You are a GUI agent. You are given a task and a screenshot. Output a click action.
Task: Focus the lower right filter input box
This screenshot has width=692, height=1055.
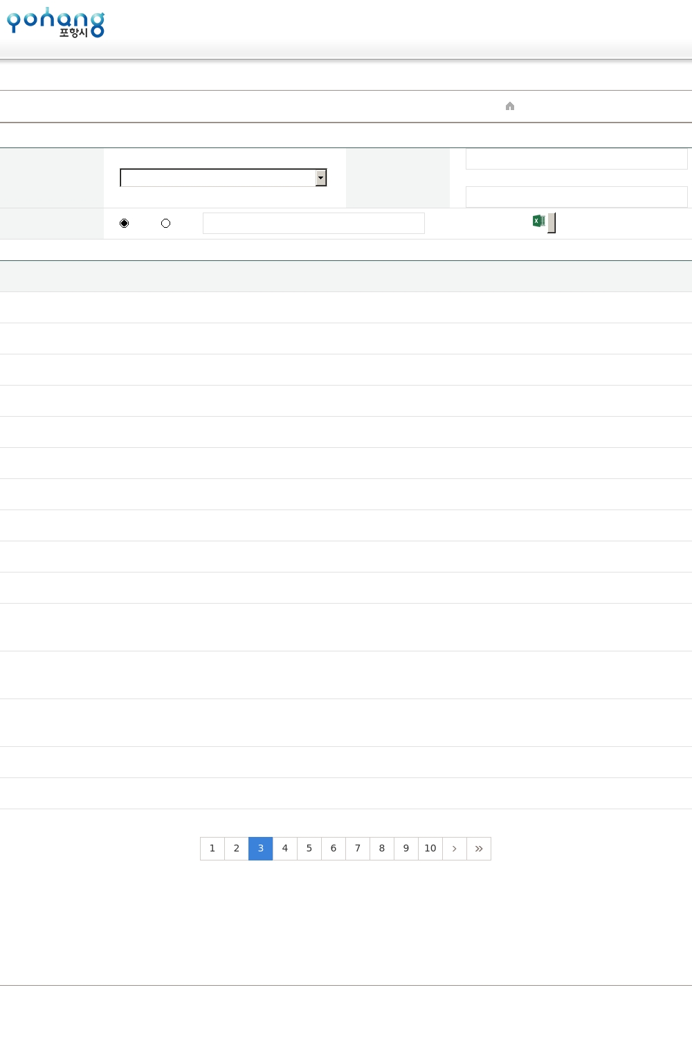(576, 197)
